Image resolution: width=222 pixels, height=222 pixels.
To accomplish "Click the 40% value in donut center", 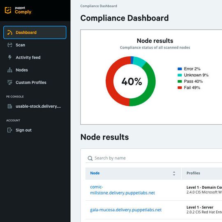I will (x=132, y=81).
